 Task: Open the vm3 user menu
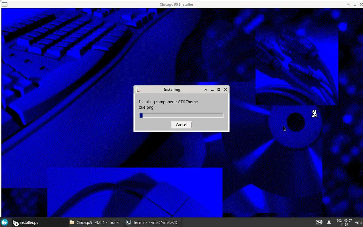[x=359, y=222]
